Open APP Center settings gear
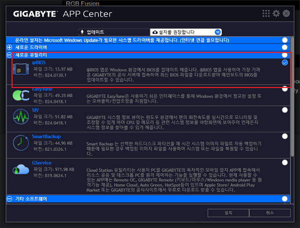Image resolution: width=300 pixels, height=228 pixels. pyautogui.click(x=276, y=13)
